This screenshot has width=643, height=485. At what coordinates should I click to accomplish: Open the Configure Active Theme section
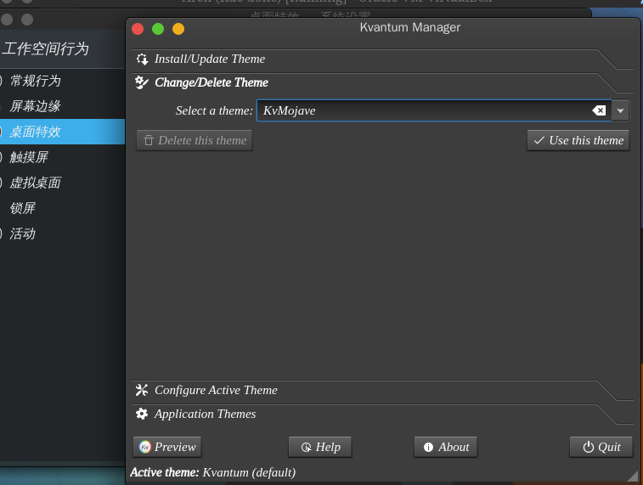381,391
